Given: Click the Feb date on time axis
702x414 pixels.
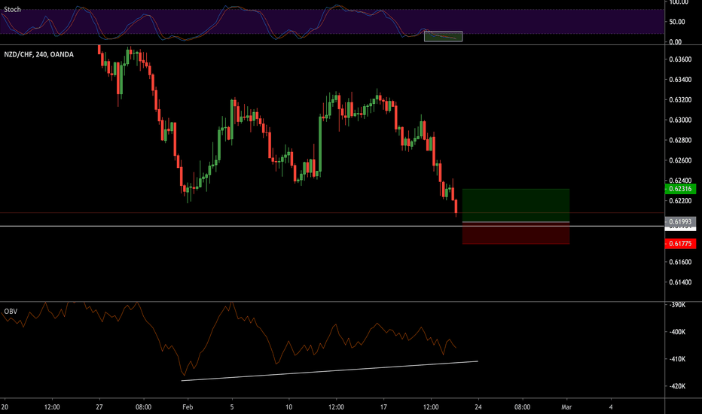Looking at the screenshot, I should point(188,406).
